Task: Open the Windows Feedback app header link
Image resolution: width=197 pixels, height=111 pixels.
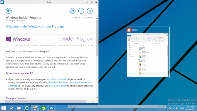Action: click(75, 45)
